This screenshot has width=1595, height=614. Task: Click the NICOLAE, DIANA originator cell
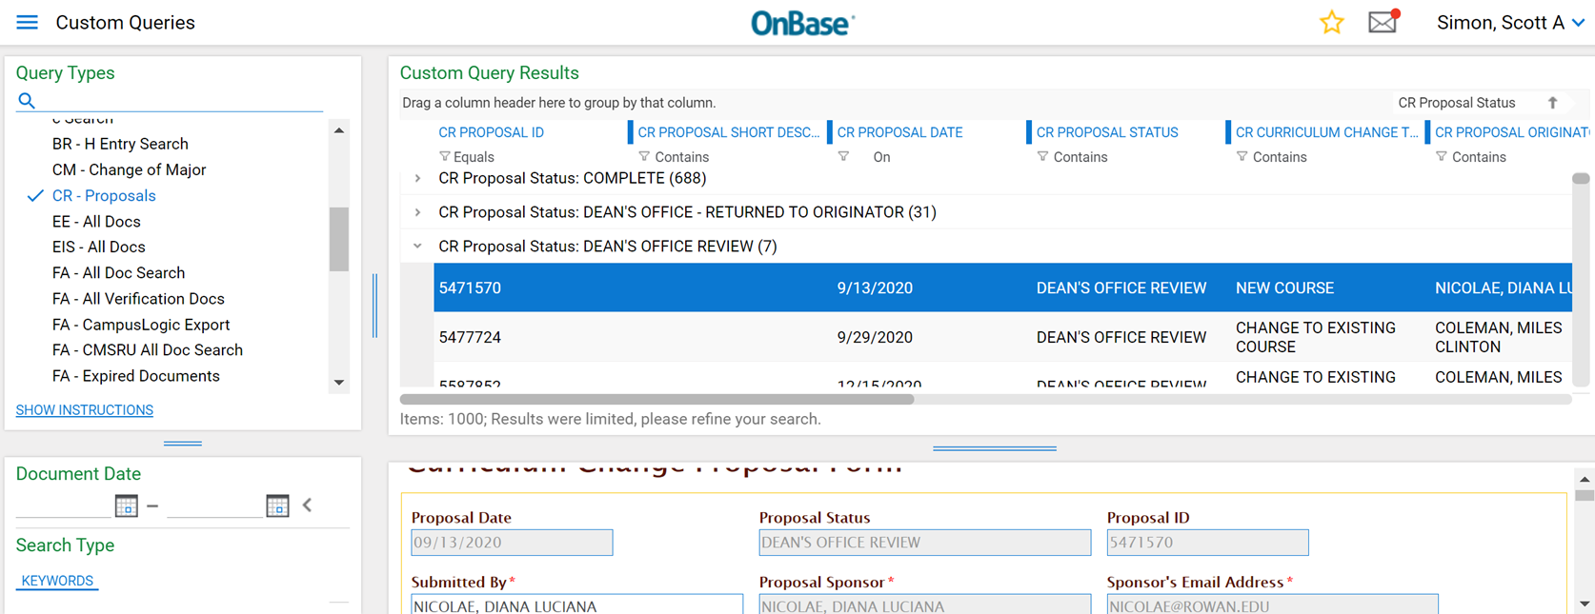pyautogui.click(x=1503, y=287)
